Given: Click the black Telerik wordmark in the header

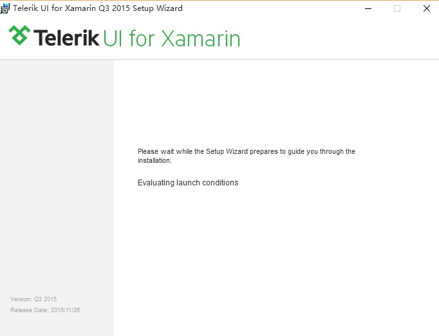Looking at the screenshot, I should [67, 38].
